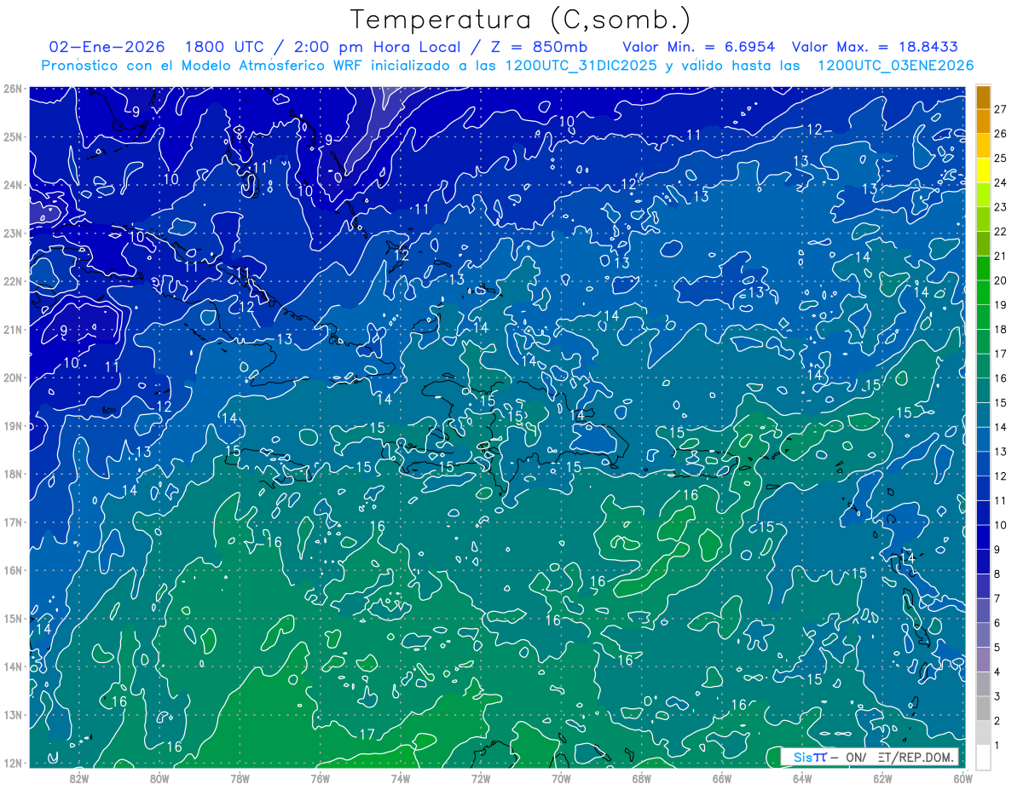Image resolution: width=1023 pixels, height=790 pixels.
Task: Click the "17" contour label on the map
Action: tap(367, 735)
